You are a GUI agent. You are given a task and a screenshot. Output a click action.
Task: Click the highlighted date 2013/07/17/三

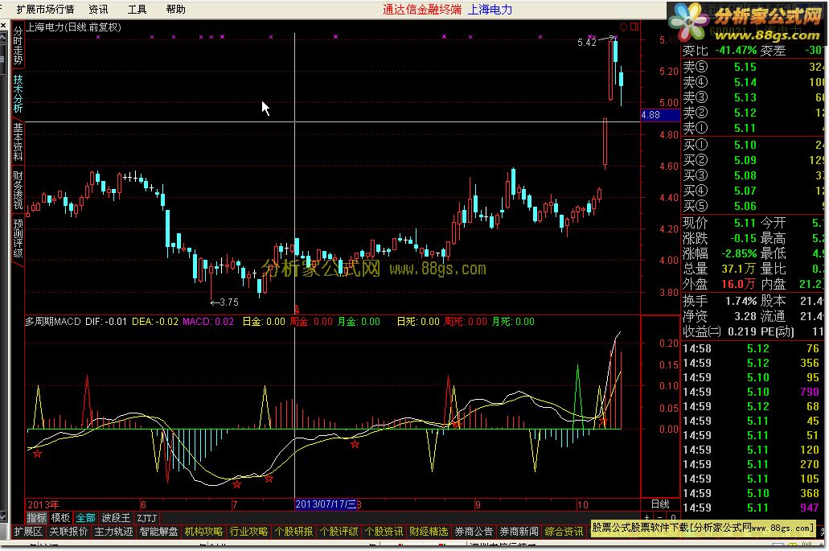[326, 504]
